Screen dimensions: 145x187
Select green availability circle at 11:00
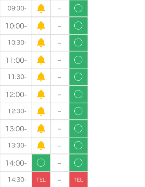[x=79, y=60]
